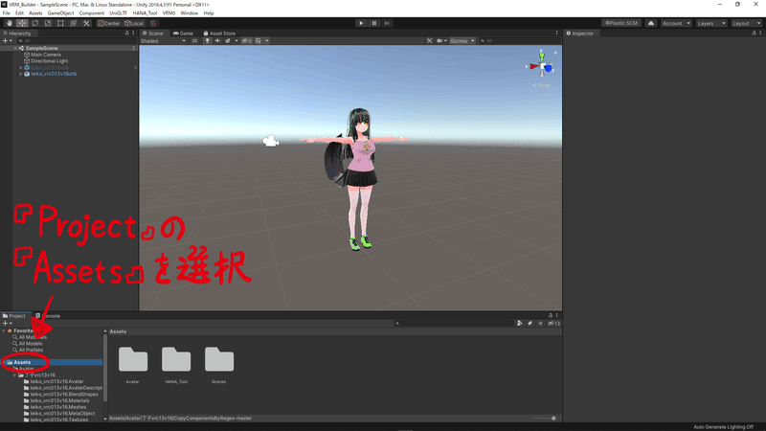
Task: Pause the game playback
Action: (374, 23)
